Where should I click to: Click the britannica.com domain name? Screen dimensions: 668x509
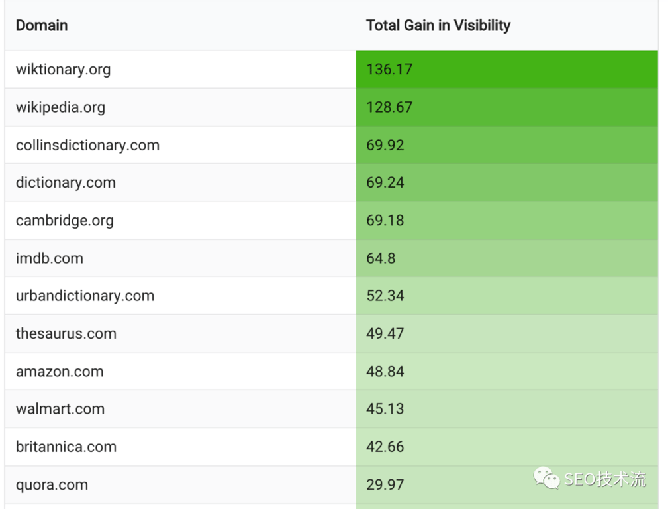(x=66, y=447)
